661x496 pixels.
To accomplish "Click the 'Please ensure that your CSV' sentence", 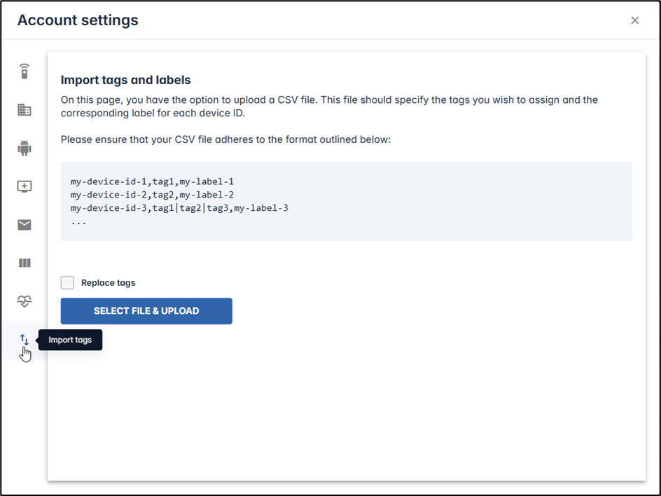I will point(225,139).
